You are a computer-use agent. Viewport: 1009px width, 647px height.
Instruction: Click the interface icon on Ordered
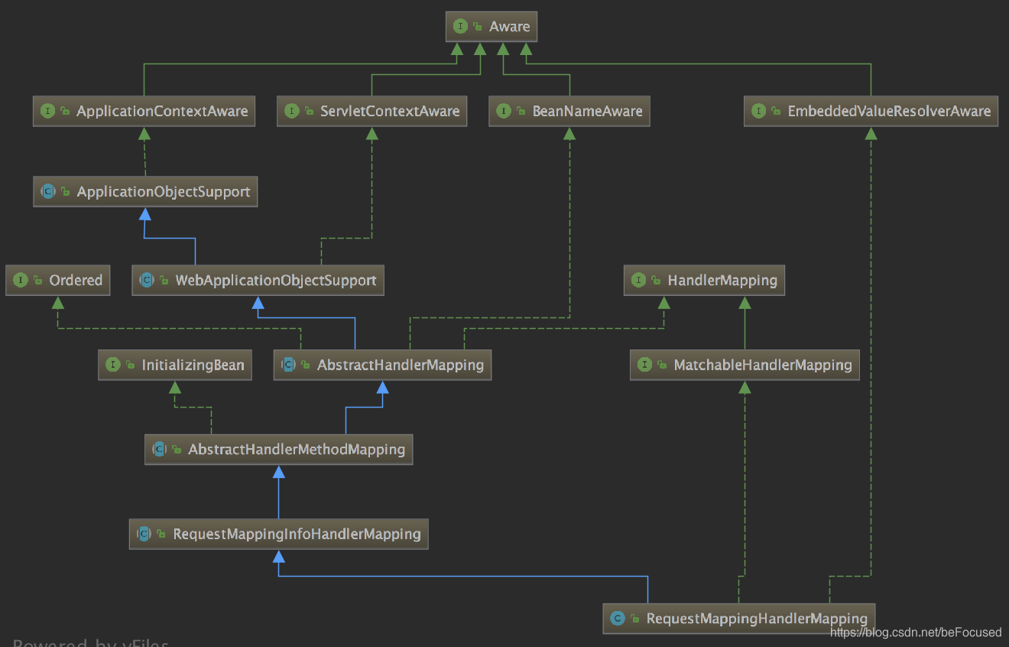(21, 280)
